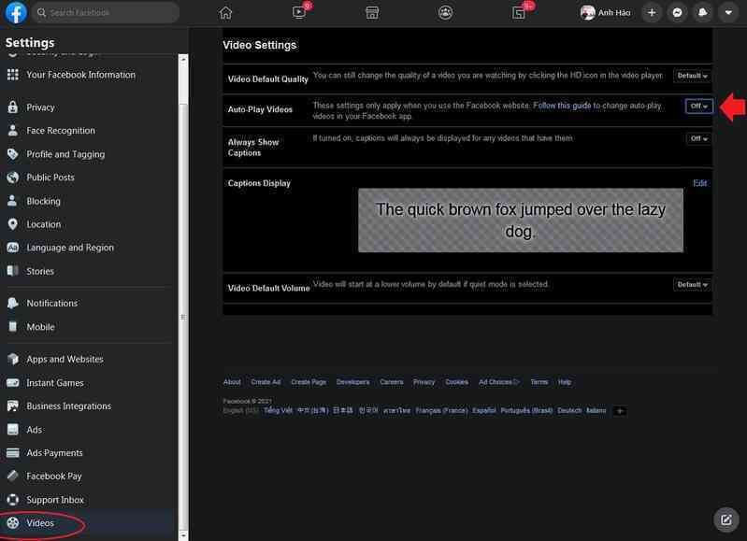The image size is (747, 541).
Task: Open the Marketplace icon
Action: click(x=372, y=13)
